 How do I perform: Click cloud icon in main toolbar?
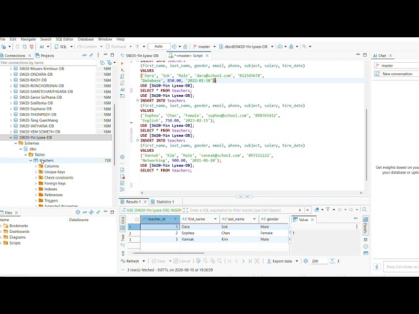click(280, 46)
